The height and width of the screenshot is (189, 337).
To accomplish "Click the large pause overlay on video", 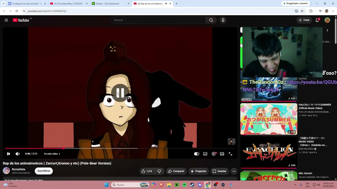I will (x=120, y=93).
